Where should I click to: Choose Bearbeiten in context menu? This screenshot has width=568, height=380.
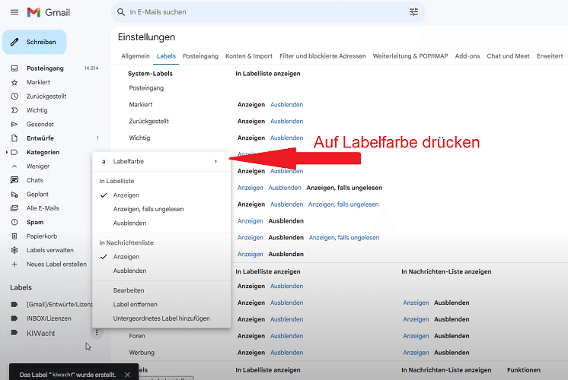point(128,290)
